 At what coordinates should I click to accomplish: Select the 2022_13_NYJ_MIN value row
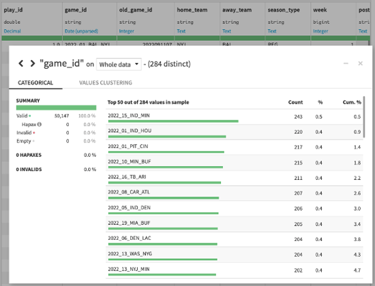[x=235, y=270]
